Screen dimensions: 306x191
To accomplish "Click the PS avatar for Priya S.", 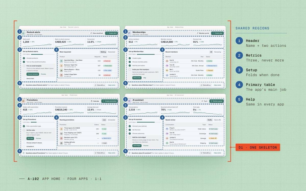I will [167, 129].
